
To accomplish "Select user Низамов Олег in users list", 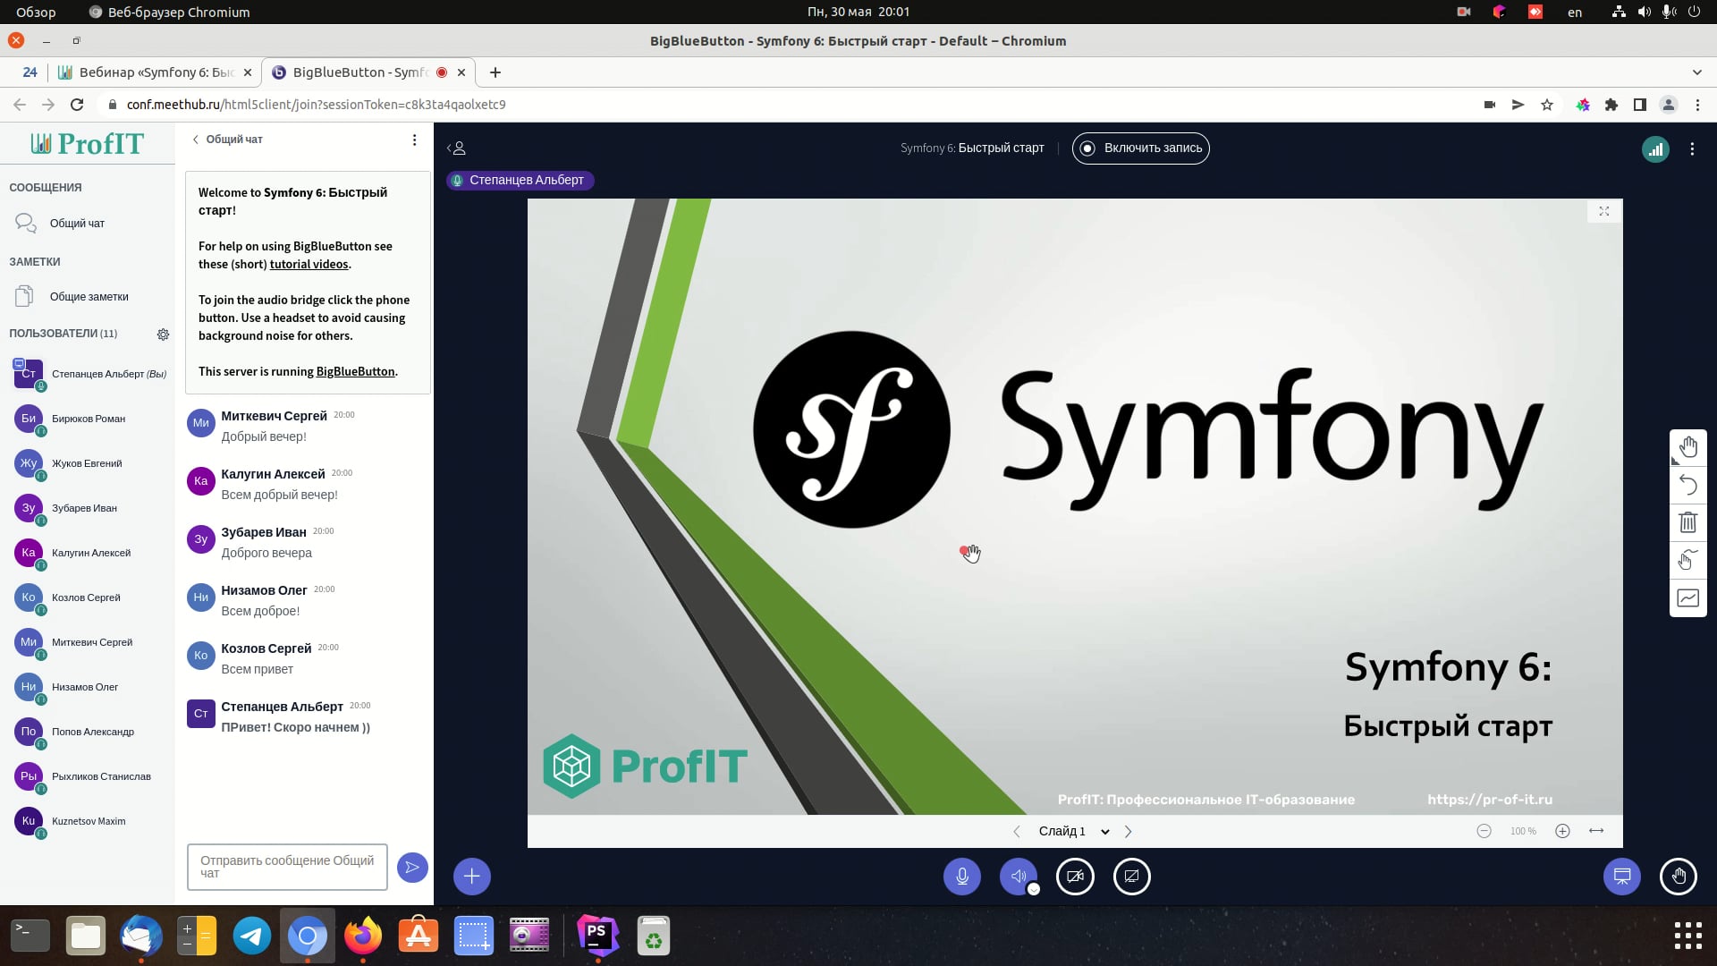I will click(x=88, y=687).
